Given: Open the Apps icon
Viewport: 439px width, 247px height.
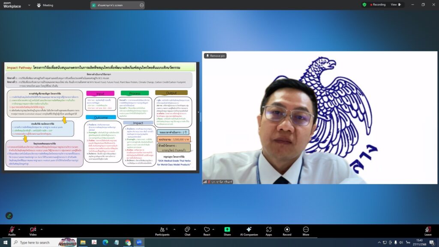Looking at the screenshot, I should click(x=269, y=231).
